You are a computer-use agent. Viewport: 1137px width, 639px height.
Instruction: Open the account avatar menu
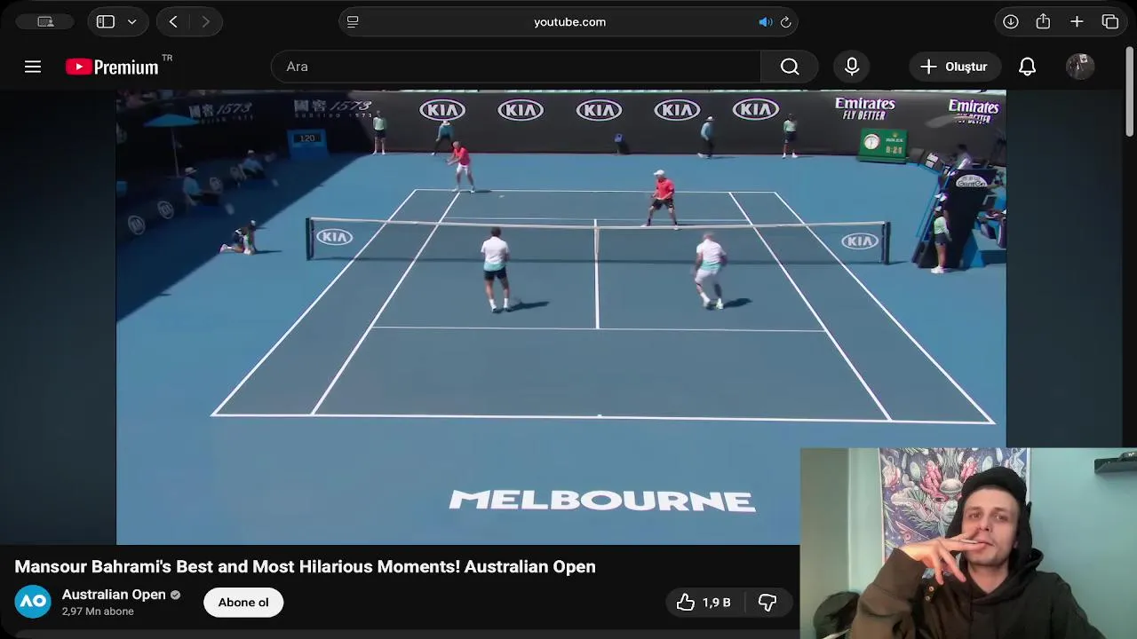pyautogui.click(x=1080, y=67)
